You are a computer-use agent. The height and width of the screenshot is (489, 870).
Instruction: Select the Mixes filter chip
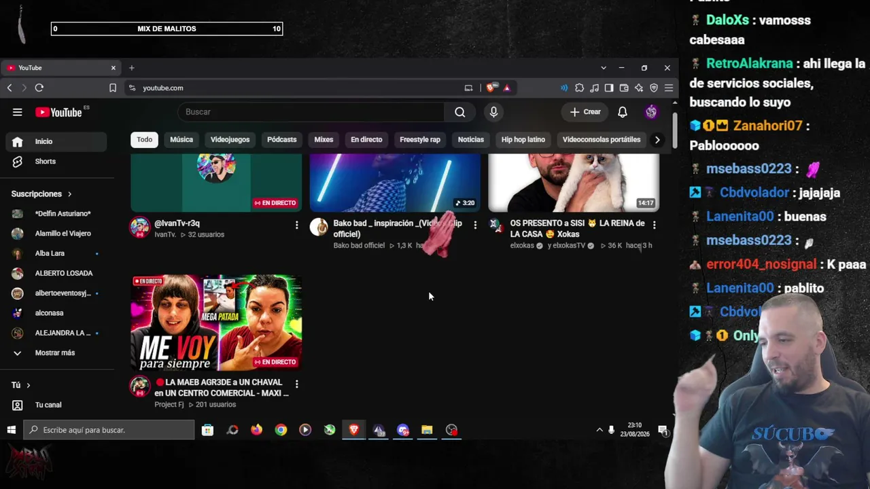tap(324, 140)
